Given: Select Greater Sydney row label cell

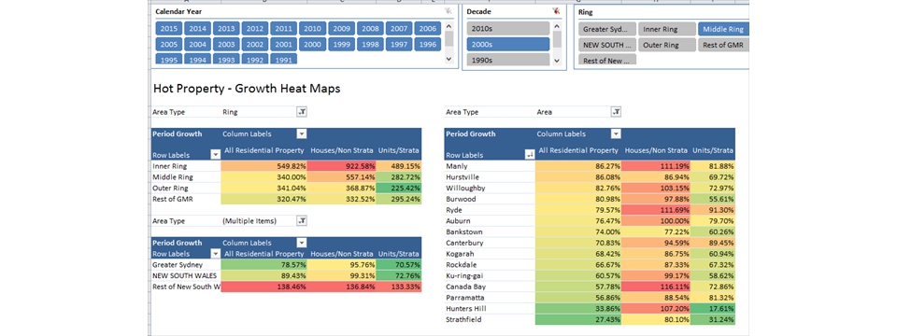Looking at the screenshot, I should 186,265.
